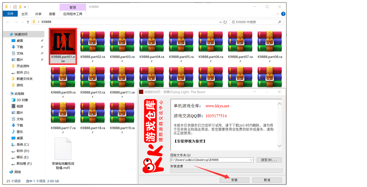
Task: Select the K9888.part01.exe installer icon
Action: coord(63,41)
